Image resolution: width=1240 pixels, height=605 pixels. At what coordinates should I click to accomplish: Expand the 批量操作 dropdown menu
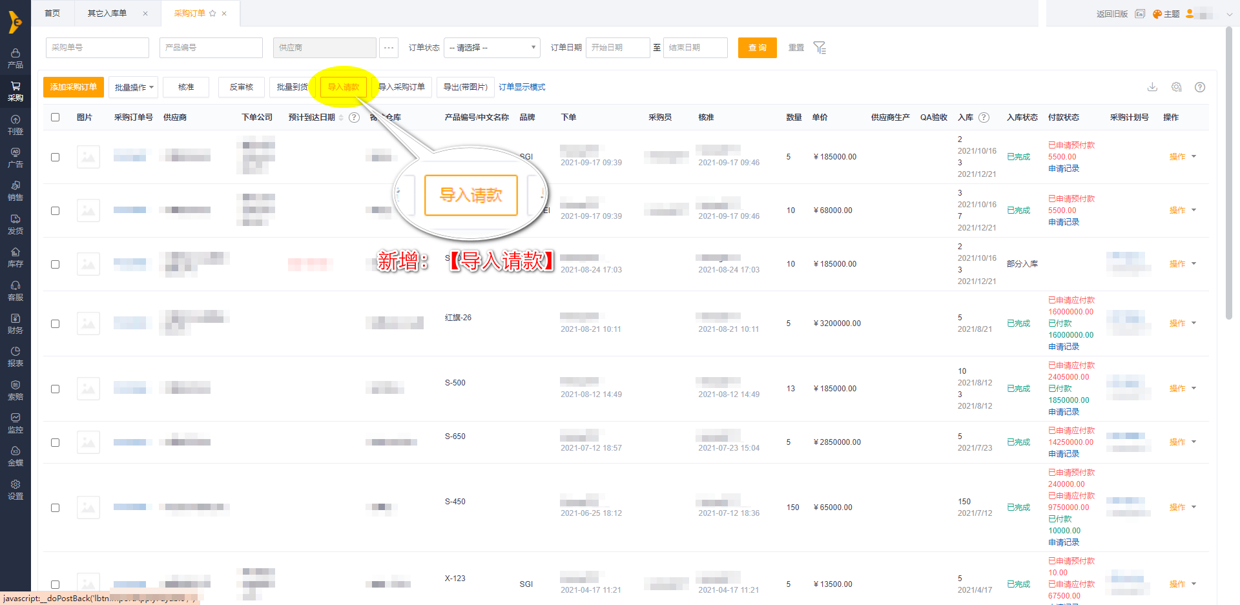134,87
